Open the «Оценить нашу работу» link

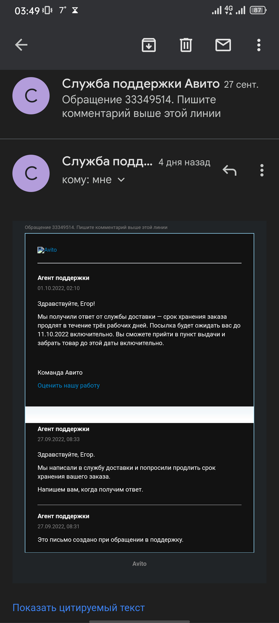[x=69, y=386]
